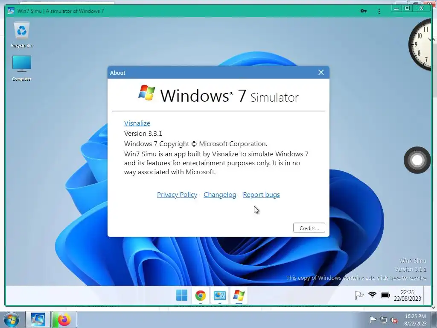Open the simulator's Windows 11 Start button

pyautogui.click(x=182, y=295)
